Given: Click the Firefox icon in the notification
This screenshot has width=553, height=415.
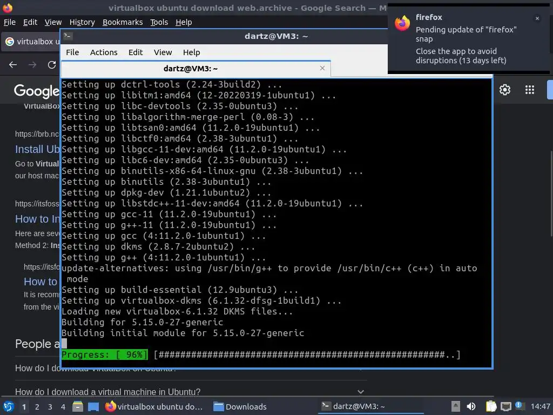Looking at the screenshot, I should [x=402, y=24].
